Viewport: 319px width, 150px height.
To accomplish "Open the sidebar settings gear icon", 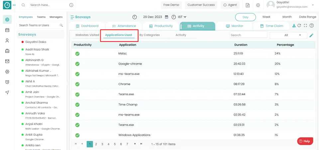I will (7, 72).
